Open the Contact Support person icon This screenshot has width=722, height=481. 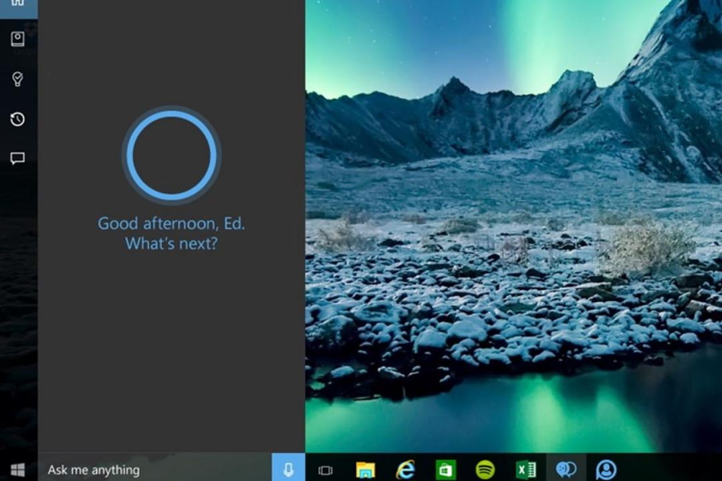tap(606, 470)
